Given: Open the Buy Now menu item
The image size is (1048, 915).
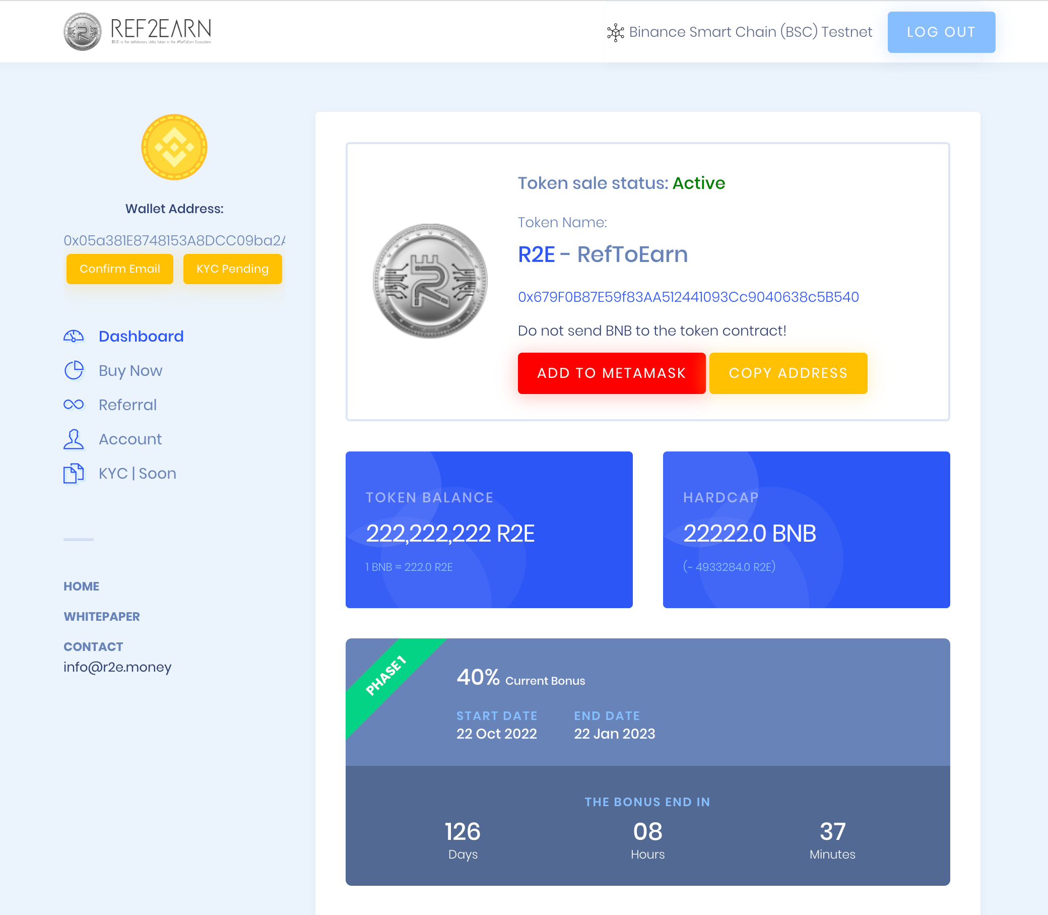Looking at the screenshot, I should pos(130,370).
